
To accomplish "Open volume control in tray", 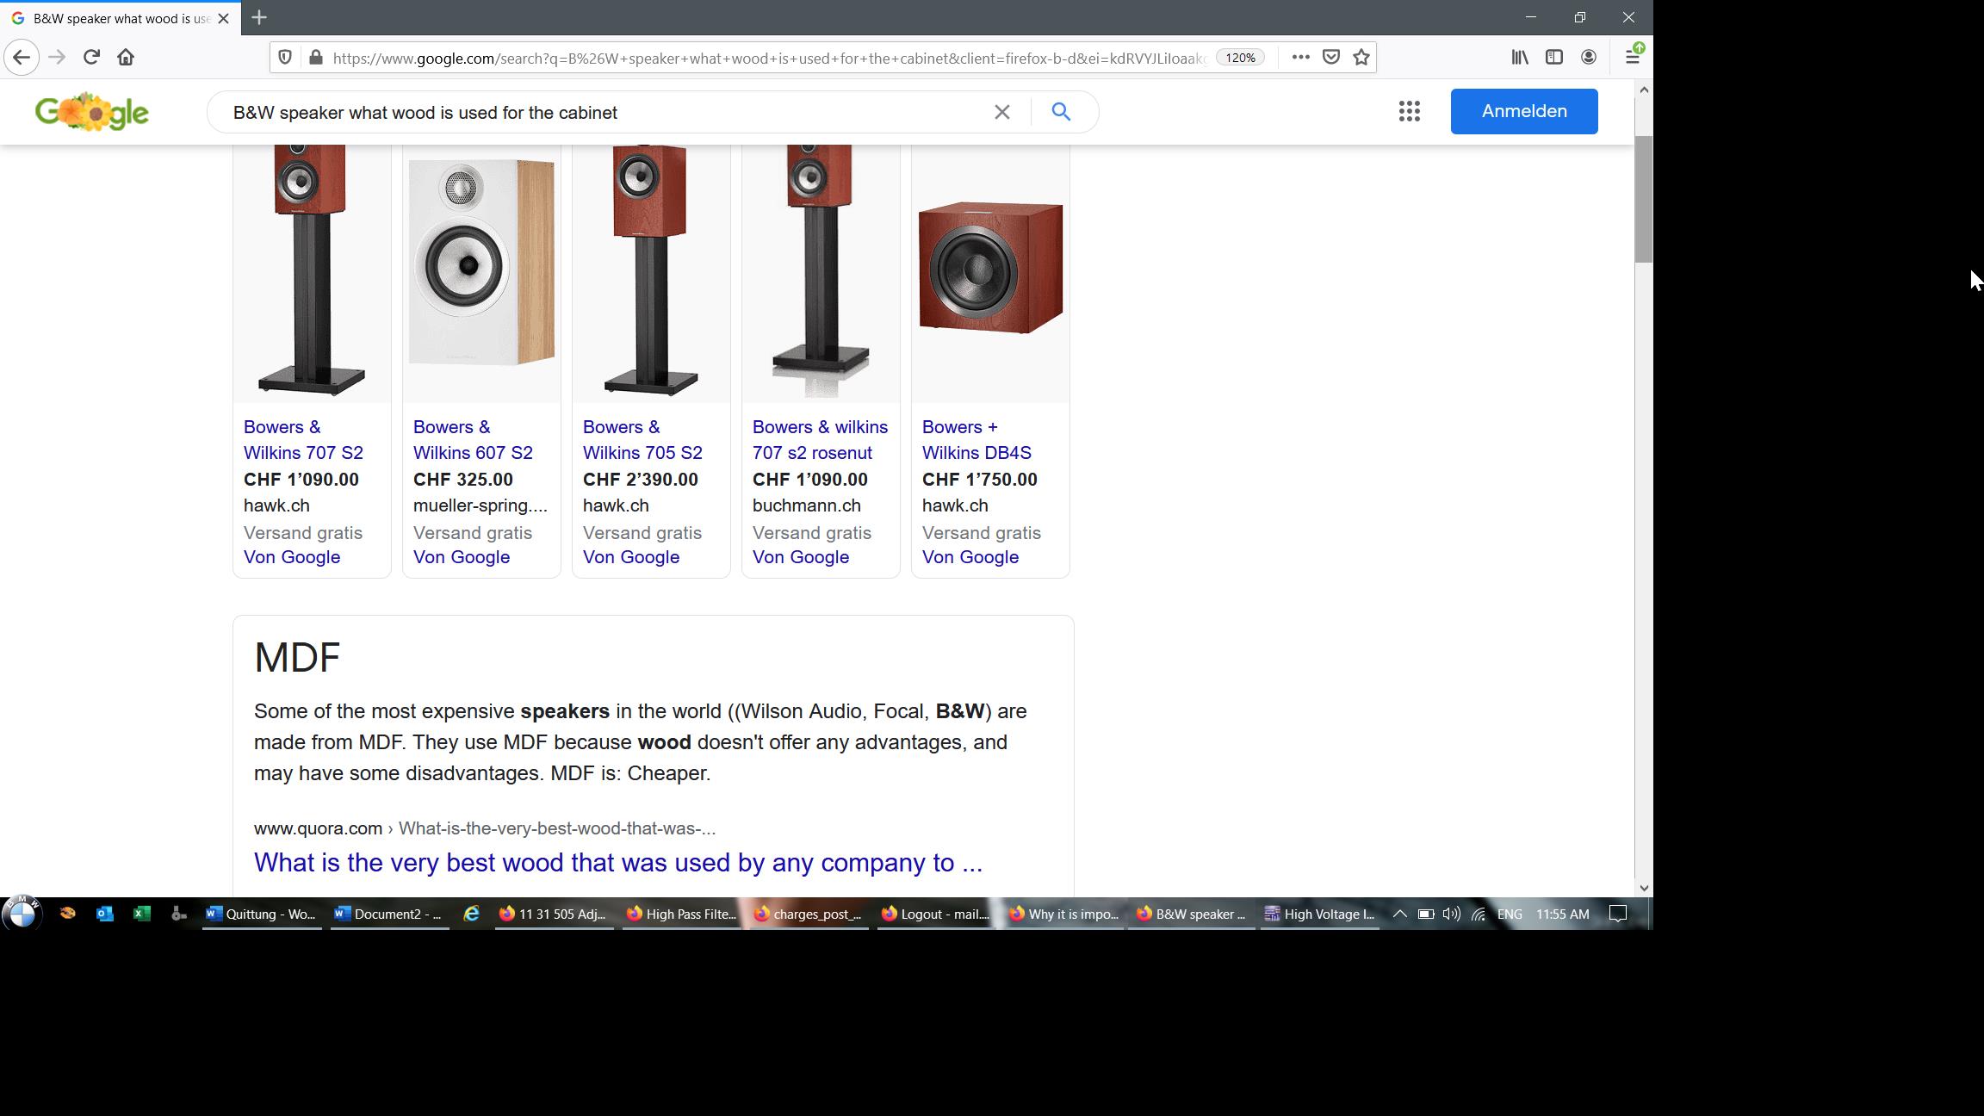I will 1452,914.
